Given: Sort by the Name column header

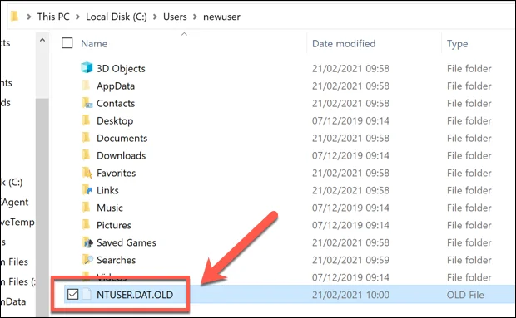Looking at the screenshot, I should tap(94, 44).
